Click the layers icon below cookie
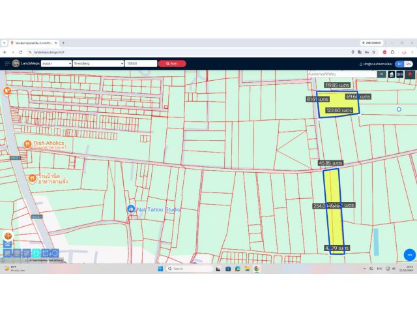417x313 pixels. click(x=7, y=244)
